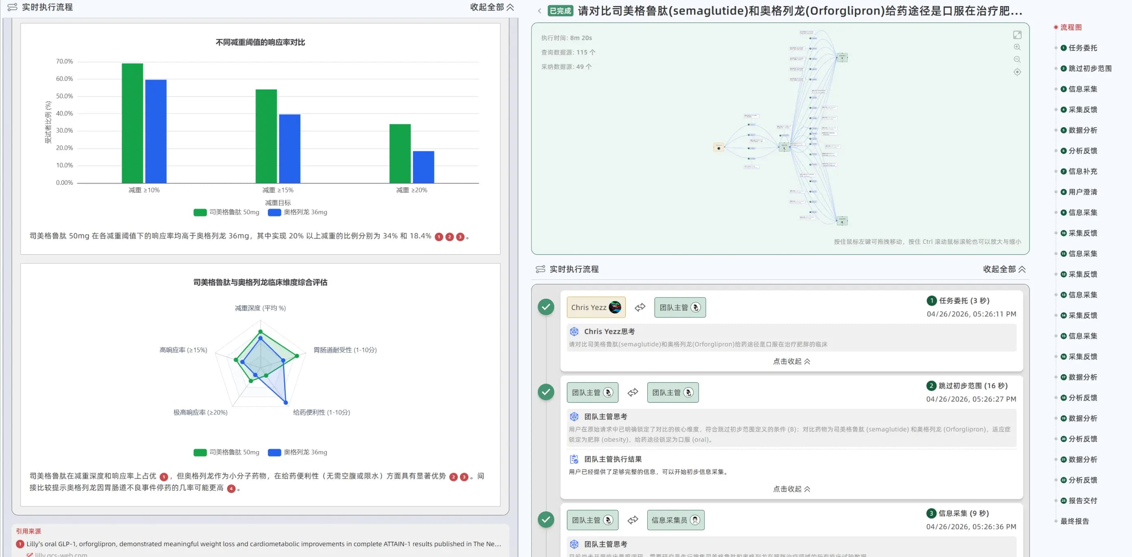1132x557 pixels.
Task: Click the yellow start node in the flowchart
Action: (718, 147)
